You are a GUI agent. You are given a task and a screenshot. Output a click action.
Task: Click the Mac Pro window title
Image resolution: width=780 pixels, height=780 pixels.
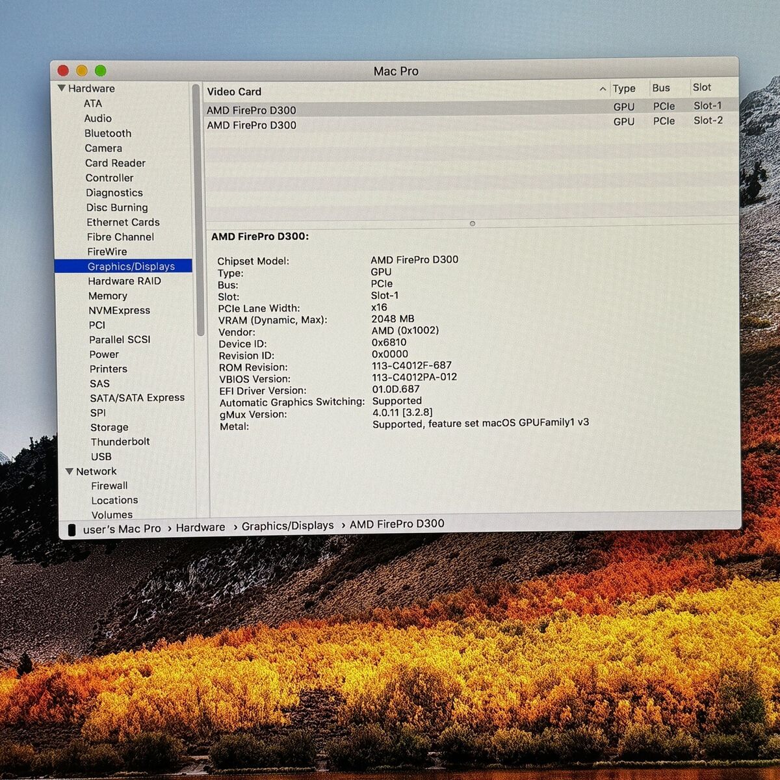396,71
